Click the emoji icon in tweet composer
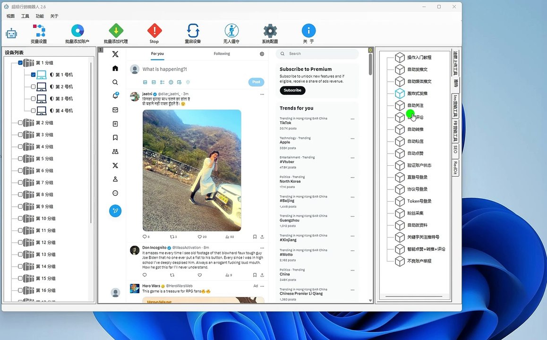This screenshot has height=340, width=547. pos(171,82)
